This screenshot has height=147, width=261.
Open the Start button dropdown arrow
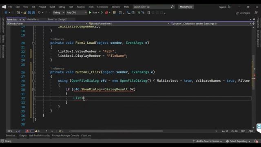(x=99, y=13)
